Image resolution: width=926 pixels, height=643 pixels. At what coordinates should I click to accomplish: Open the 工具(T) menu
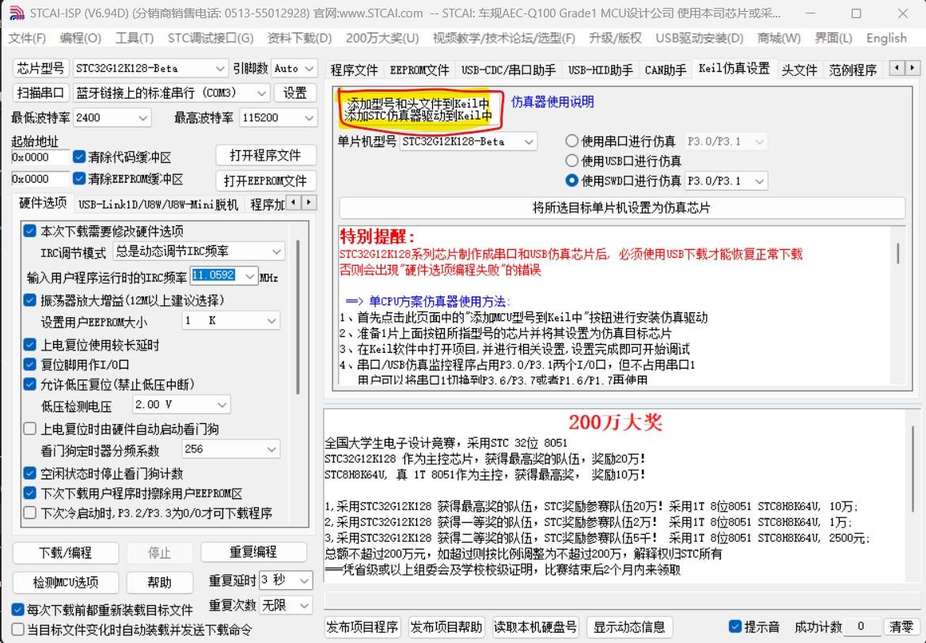click(x=134, y=38)
